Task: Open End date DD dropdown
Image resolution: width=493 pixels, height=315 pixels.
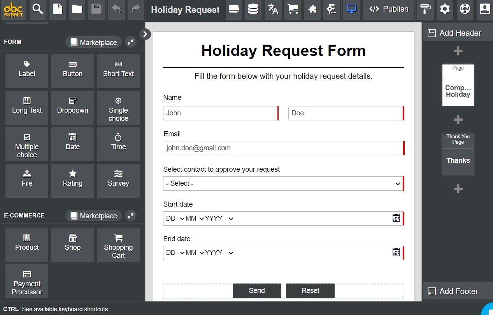Action: click(x=175, y=252)
